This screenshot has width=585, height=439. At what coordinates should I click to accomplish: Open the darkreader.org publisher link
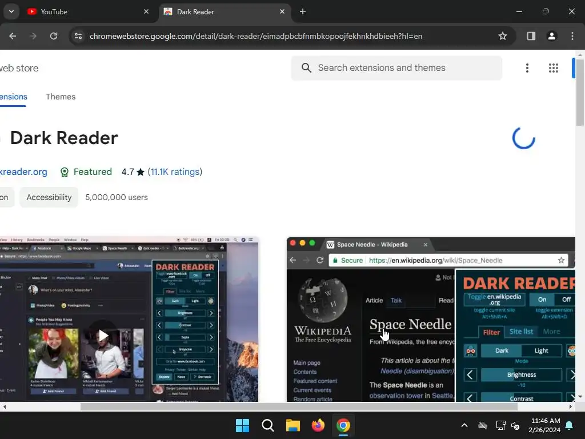pyautogui.click(x=23, y=171)
